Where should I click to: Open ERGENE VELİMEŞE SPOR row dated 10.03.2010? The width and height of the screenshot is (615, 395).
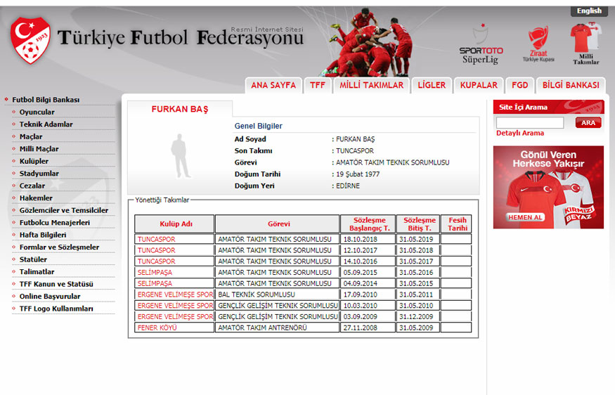tap(175, 306)
